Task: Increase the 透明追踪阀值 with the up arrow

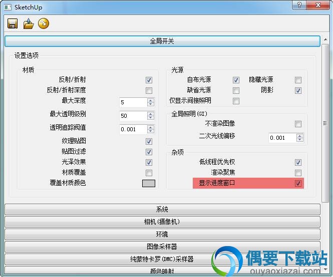Action: pyautogui.click(x=151, y=127)
